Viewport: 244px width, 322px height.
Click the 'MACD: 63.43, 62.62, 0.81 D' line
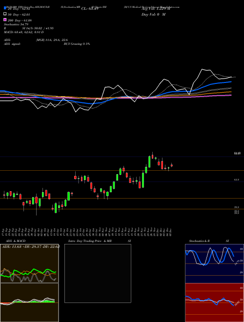24,32
